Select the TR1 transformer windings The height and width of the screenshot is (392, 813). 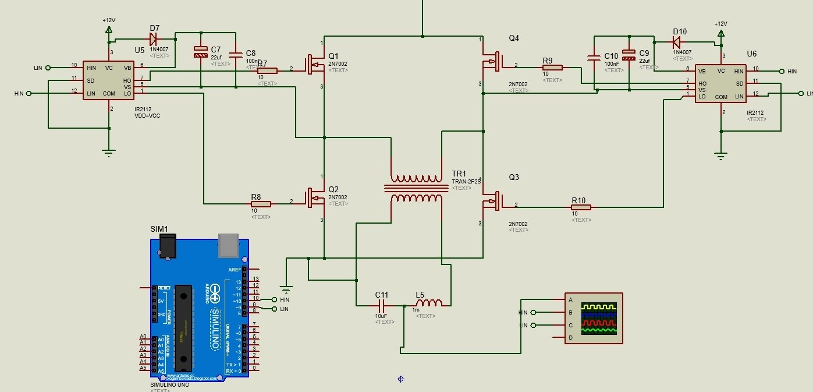[416, 188]
